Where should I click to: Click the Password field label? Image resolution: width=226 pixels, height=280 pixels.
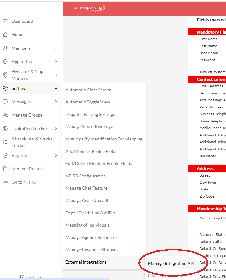[x=207, y=60]
